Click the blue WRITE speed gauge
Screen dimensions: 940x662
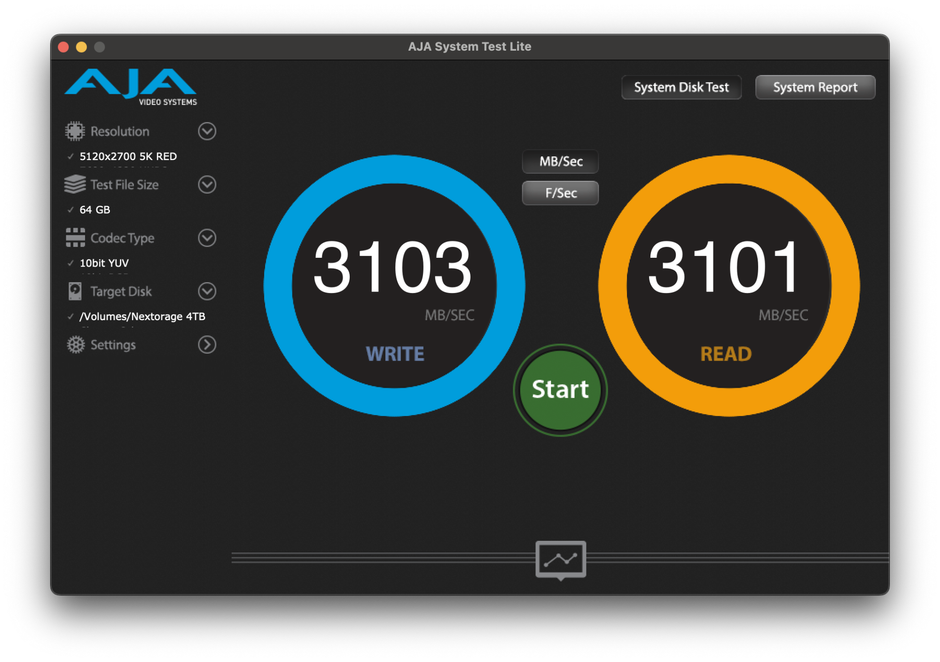(x=394, y=285)
